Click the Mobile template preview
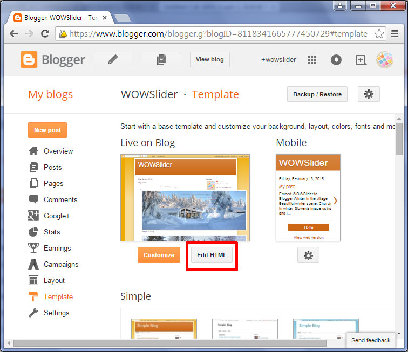 point(308,198)
